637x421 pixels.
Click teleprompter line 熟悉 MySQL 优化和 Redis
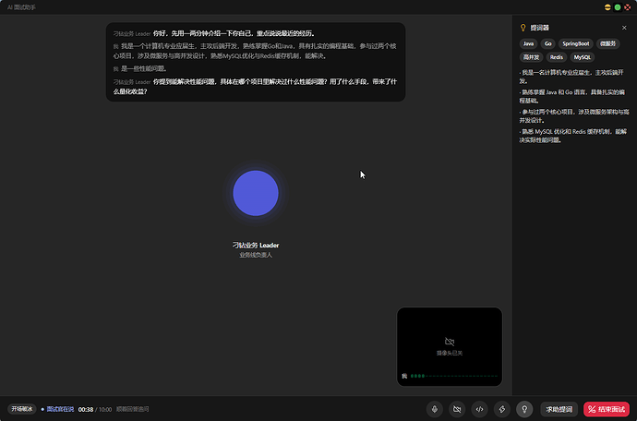(x=573, y=136)
